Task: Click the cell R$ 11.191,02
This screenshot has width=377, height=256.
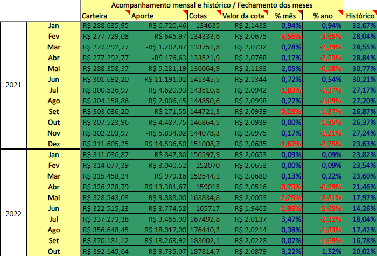Action: pos(159,79)
